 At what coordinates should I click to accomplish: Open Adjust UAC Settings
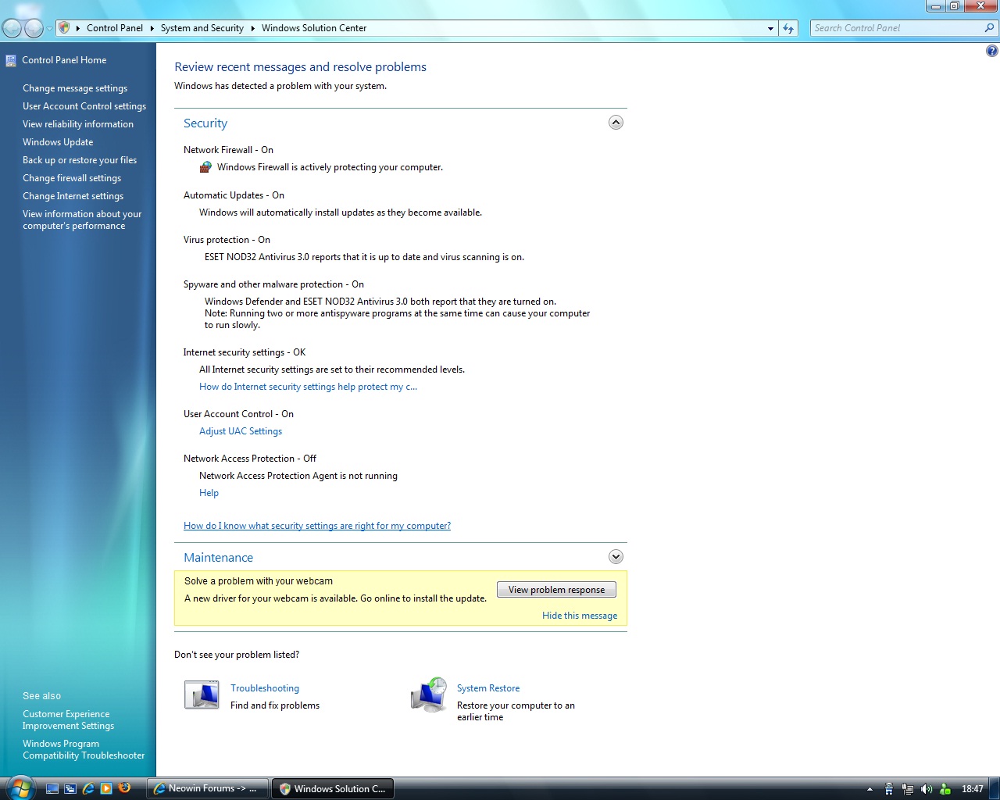tap(241, 430)
